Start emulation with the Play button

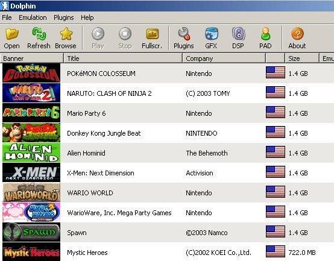point(98,38)
